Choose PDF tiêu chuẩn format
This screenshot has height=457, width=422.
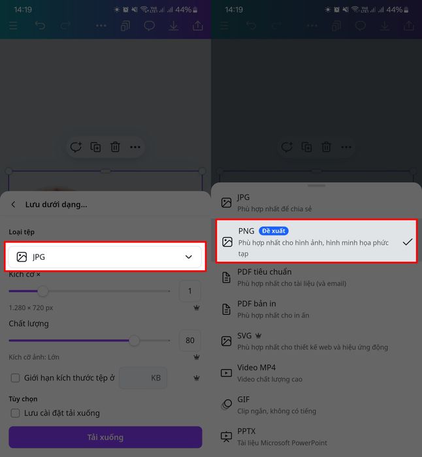click(x=317, y=277)
